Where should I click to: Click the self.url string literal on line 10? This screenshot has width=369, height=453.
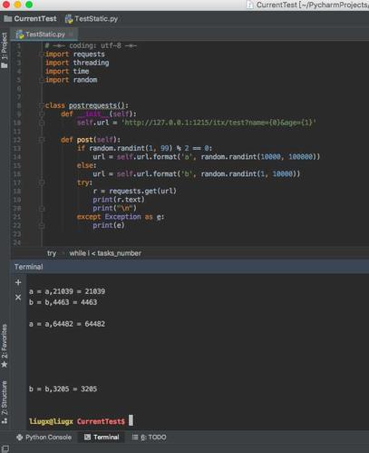click(218, 123)
